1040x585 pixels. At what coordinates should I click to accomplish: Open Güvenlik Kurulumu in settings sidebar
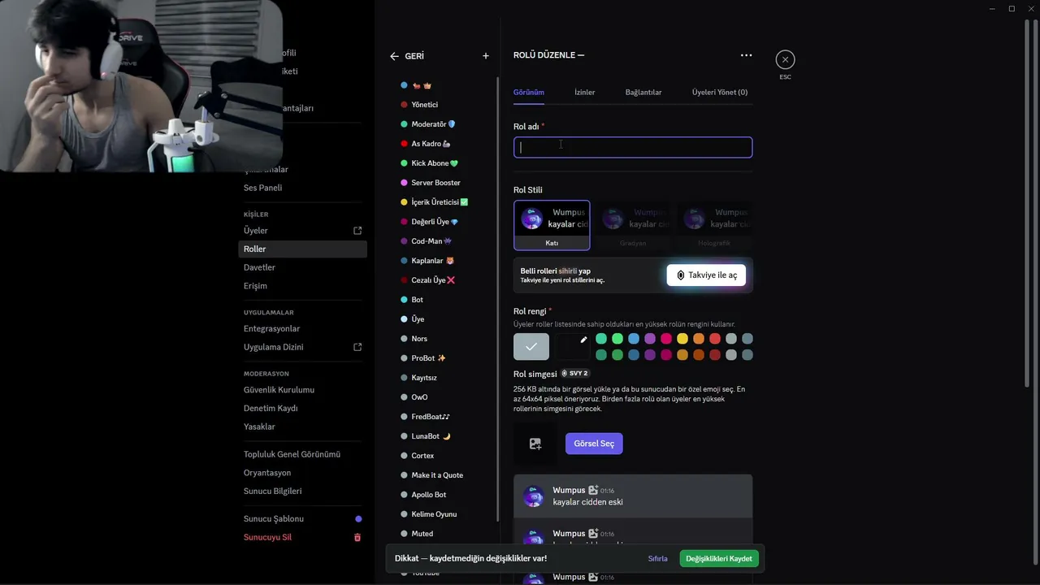302,390
